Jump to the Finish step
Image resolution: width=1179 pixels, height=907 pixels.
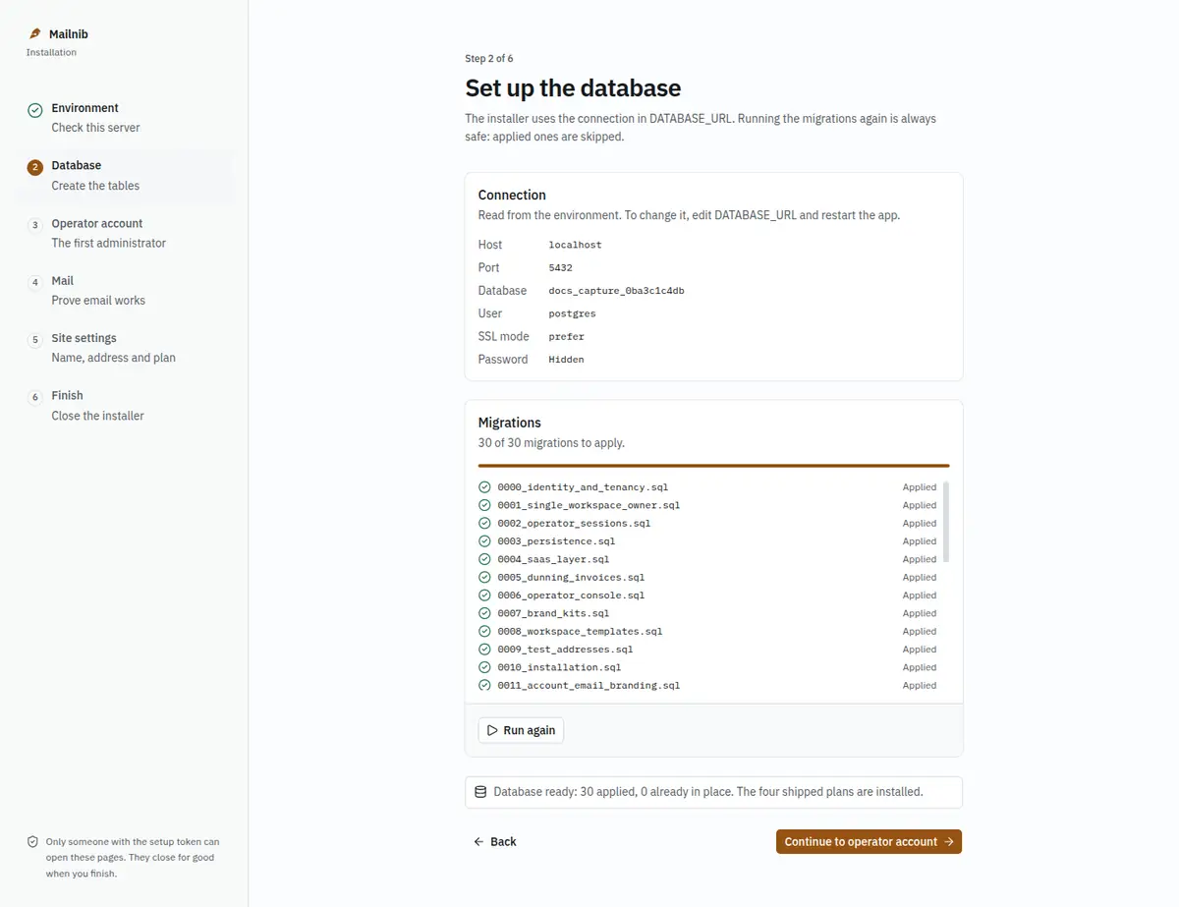pos(124,406)
